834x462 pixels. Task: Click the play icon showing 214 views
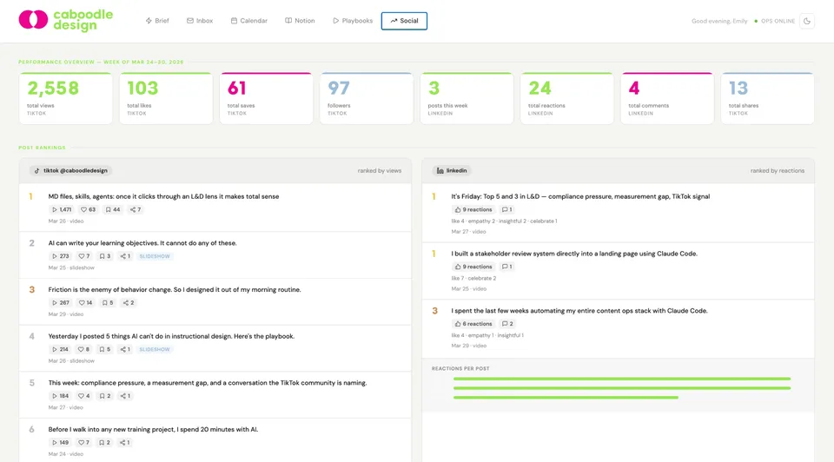pyautogui.click(x=54, y=349)
